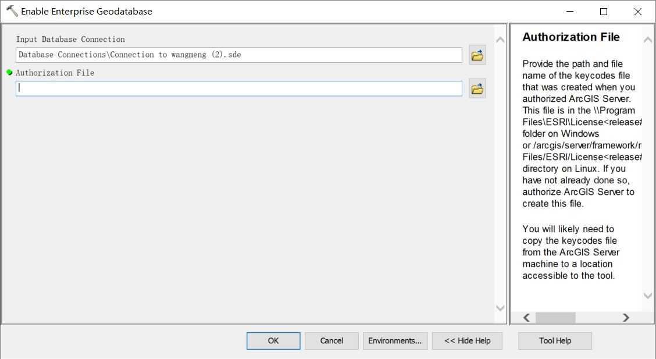Move help panel view left using arrow

coord(527,318)
